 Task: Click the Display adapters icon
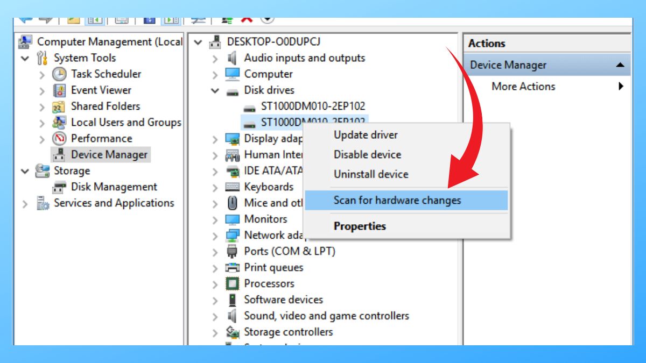click(232, 139)
